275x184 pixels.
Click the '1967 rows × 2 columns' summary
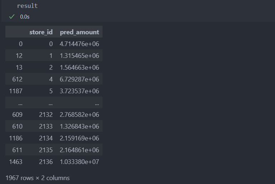37,178
